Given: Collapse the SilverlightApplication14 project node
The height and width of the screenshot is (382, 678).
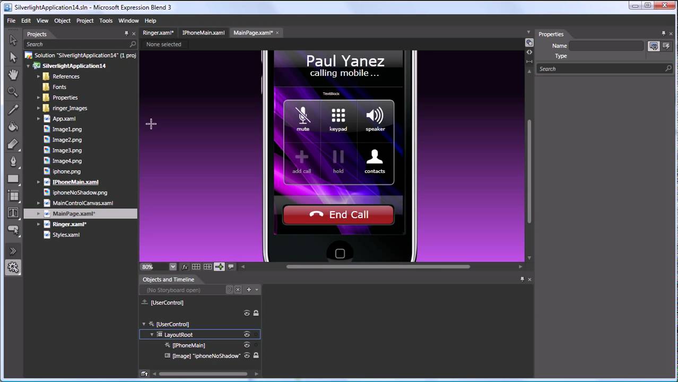Looking at the screenshot, I should tap(28, 66).
